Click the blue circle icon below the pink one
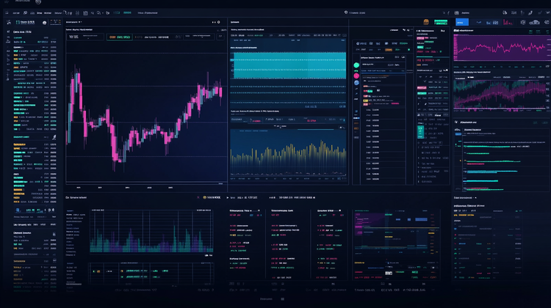 tap(356, 84)
